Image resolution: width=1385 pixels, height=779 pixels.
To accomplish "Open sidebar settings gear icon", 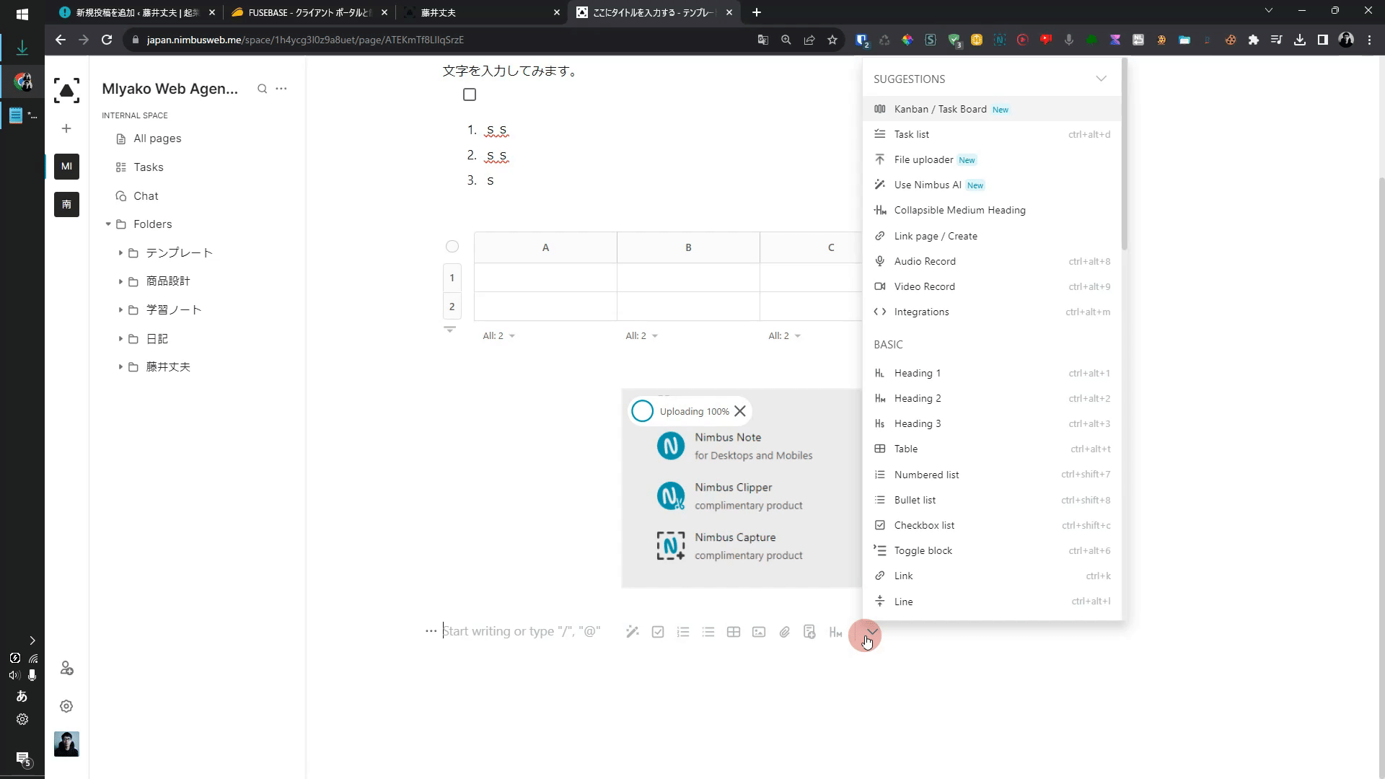I will (66, 706).
